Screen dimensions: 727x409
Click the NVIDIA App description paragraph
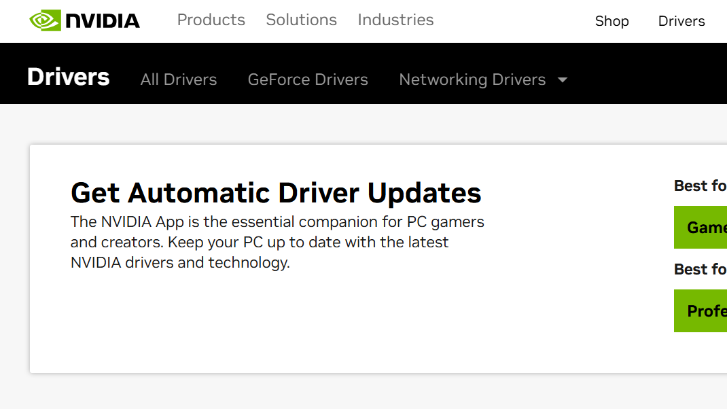point(277,242)
